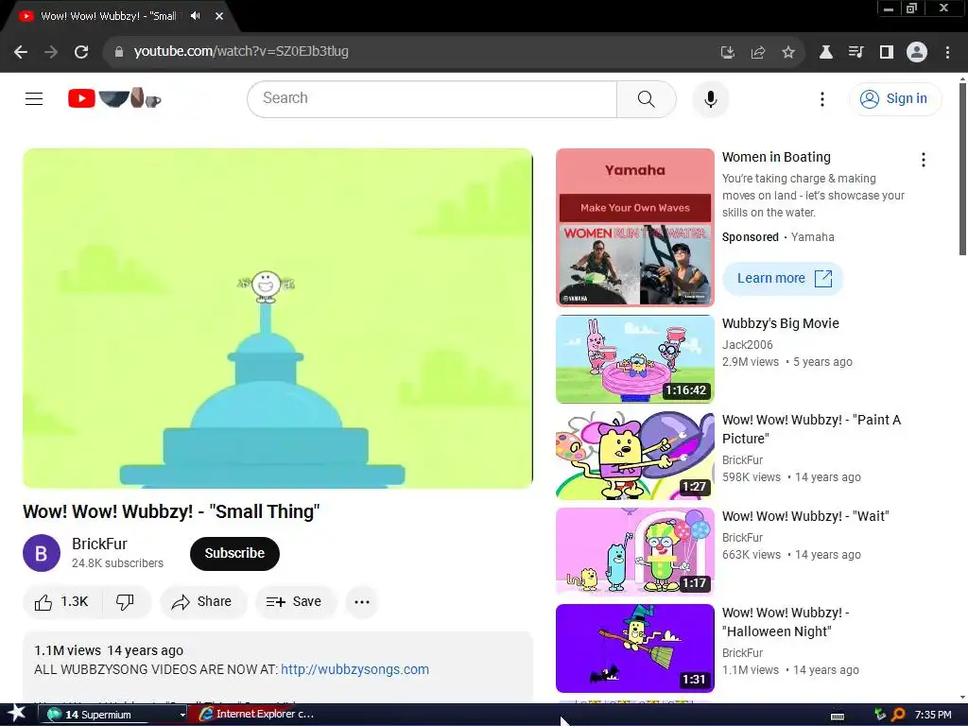Click the Wubbzy's Big Movie title

coord(780,323)
